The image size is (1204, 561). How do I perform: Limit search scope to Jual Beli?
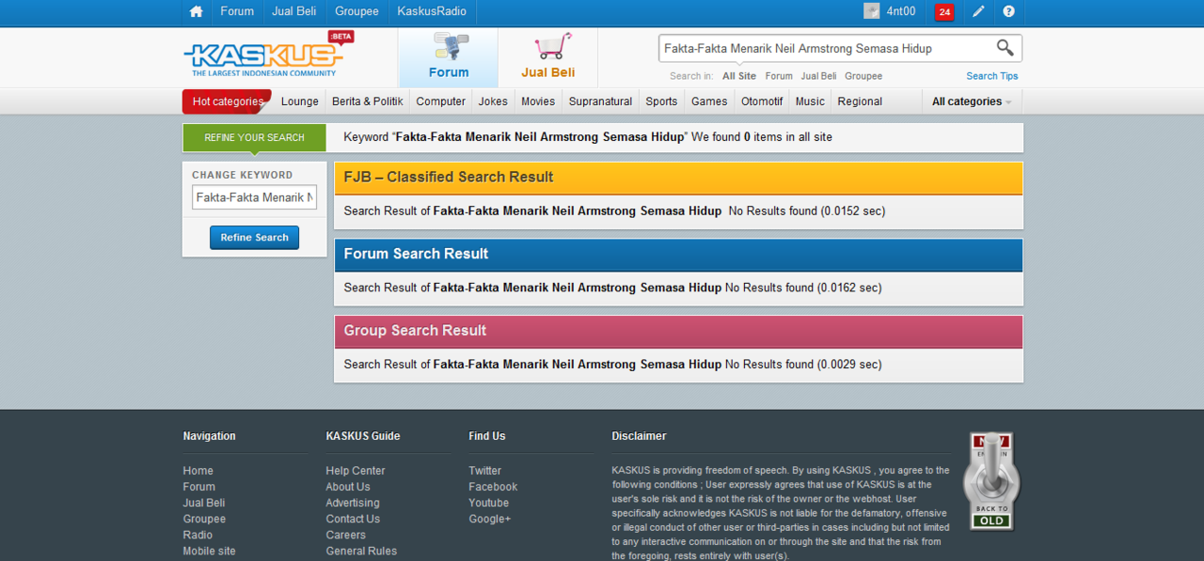[x=818, y=76]
